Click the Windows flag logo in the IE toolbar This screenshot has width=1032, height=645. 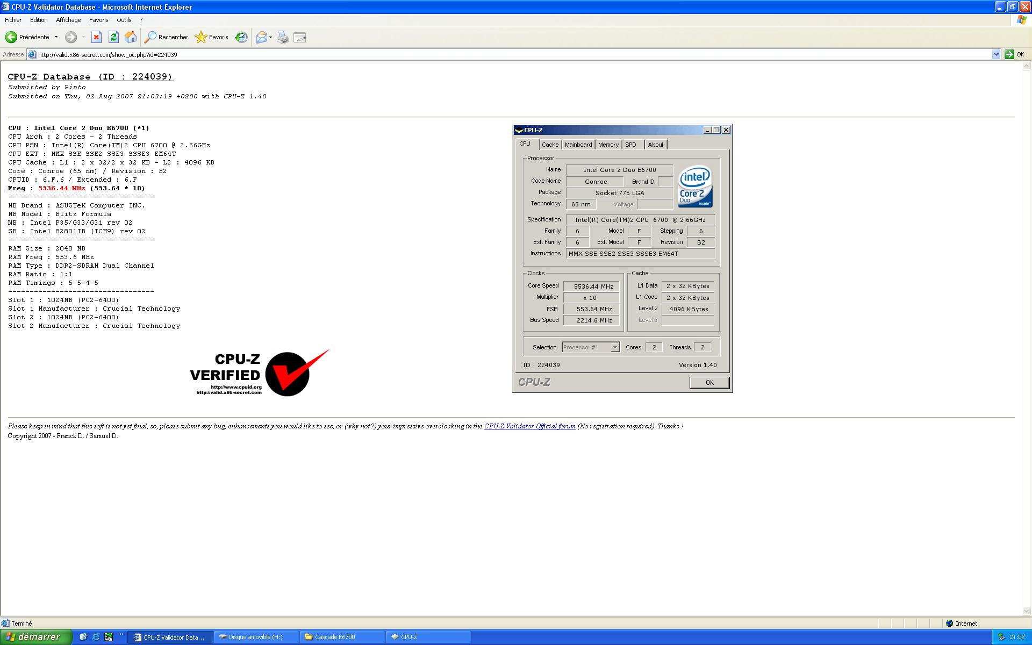[x=1021, y=20]
